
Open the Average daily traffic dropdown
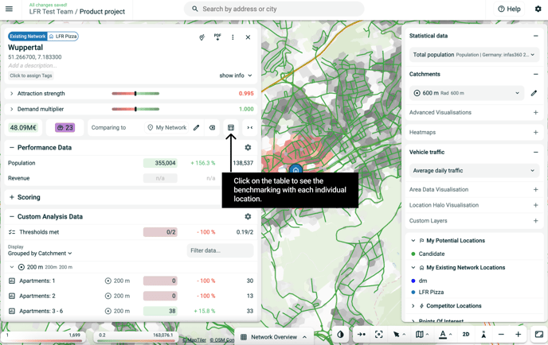tap(474, 171)
